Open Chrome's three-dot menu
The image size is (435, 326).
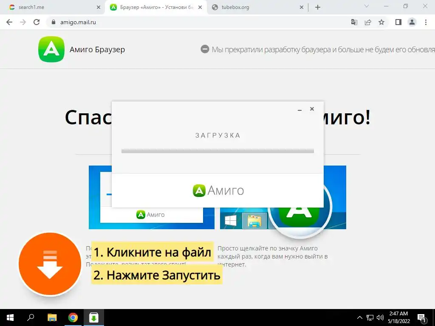coord(426,22)
